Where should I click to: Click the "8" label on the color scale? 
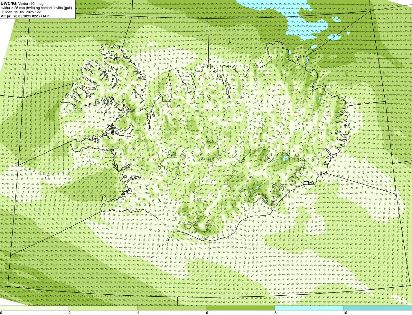pos(275,313)
